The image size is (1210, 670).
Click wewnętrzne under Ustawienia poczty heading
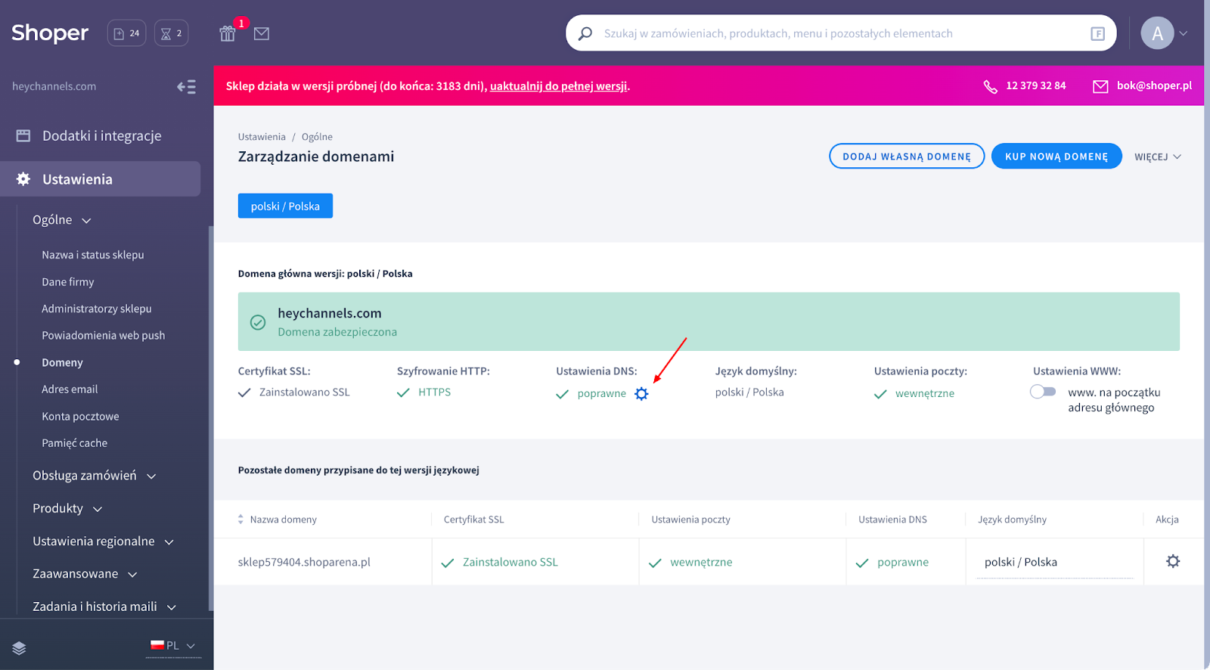point(924,393)
